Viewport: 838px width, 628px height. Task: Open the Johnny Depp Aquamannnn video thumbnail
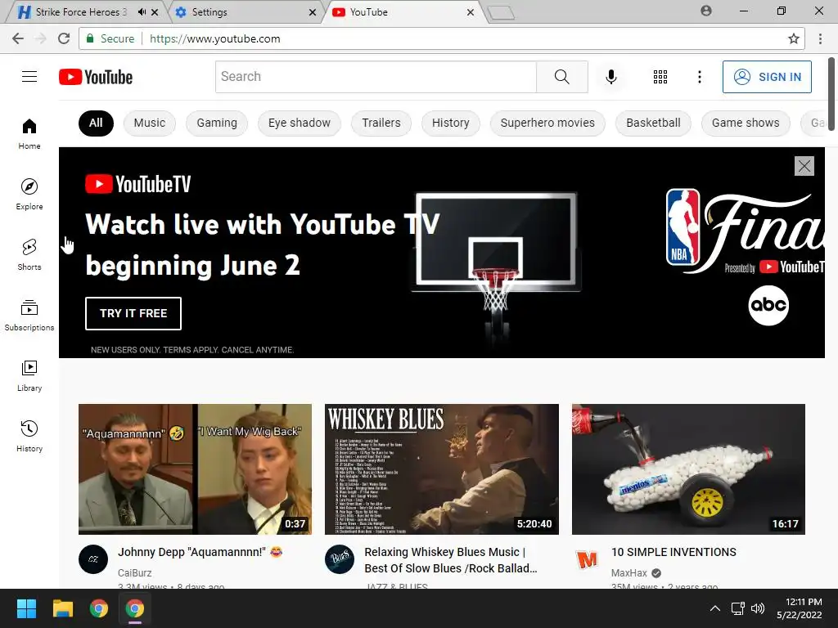coord(195,469)
